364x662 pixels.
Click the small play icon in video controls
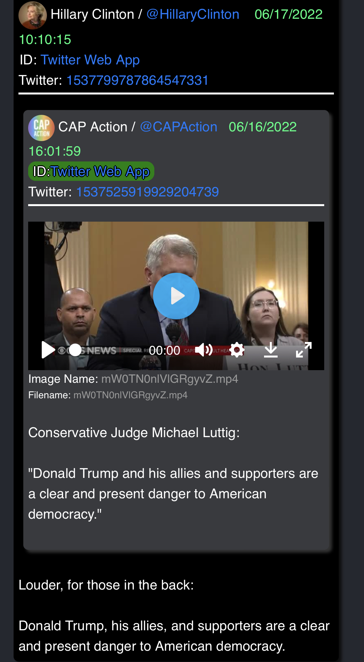pos(48,350)
